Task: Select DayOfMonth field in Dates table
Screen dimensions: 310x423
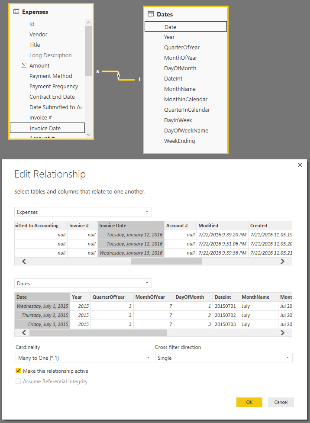Action: pyautogui.click(x=180, y=68)
